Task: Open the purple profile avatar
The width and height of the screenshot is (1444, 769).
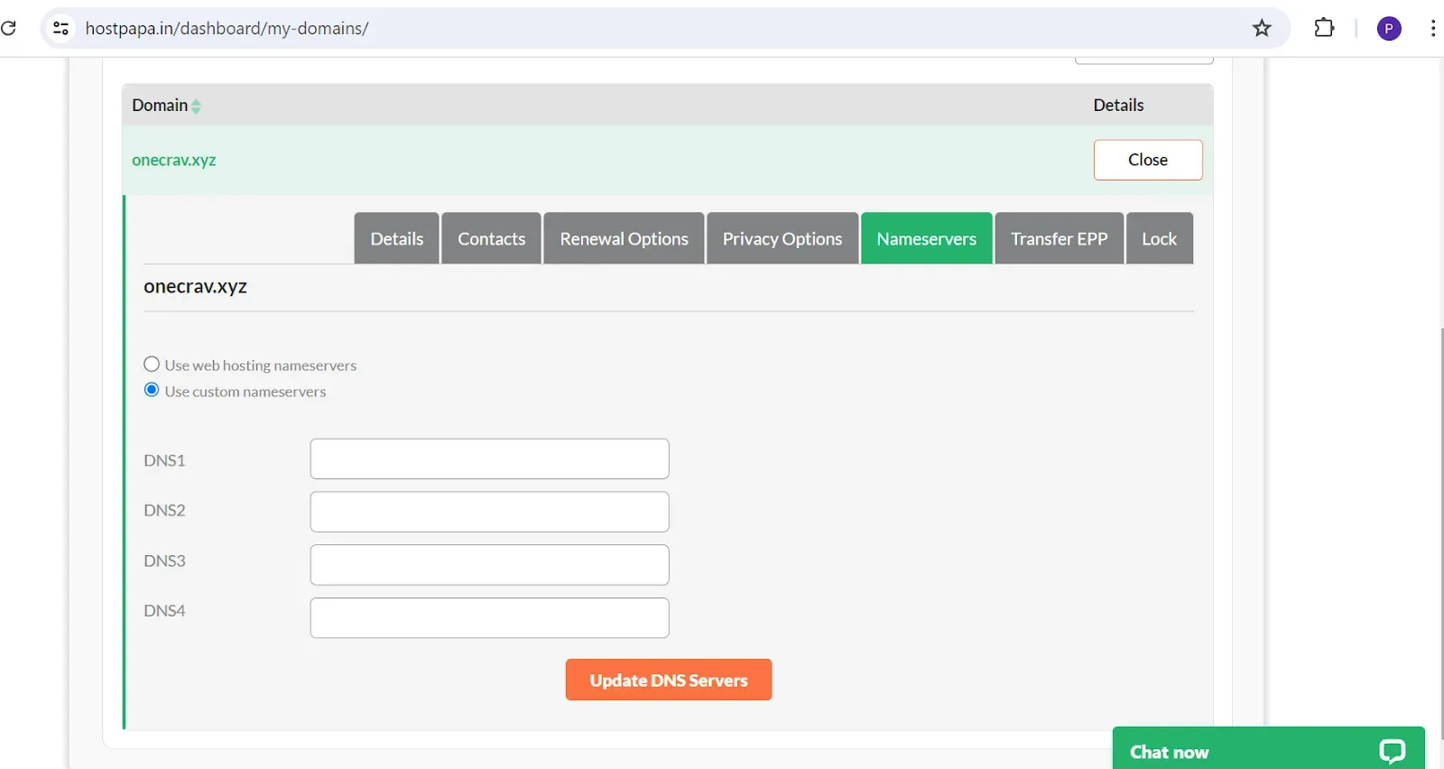Action: (1389, 28)
